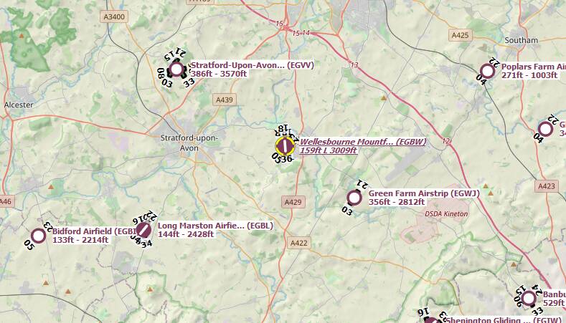Select the Banbury airfield marker icon
Screen dimensions: 566x323
(529, 299)
